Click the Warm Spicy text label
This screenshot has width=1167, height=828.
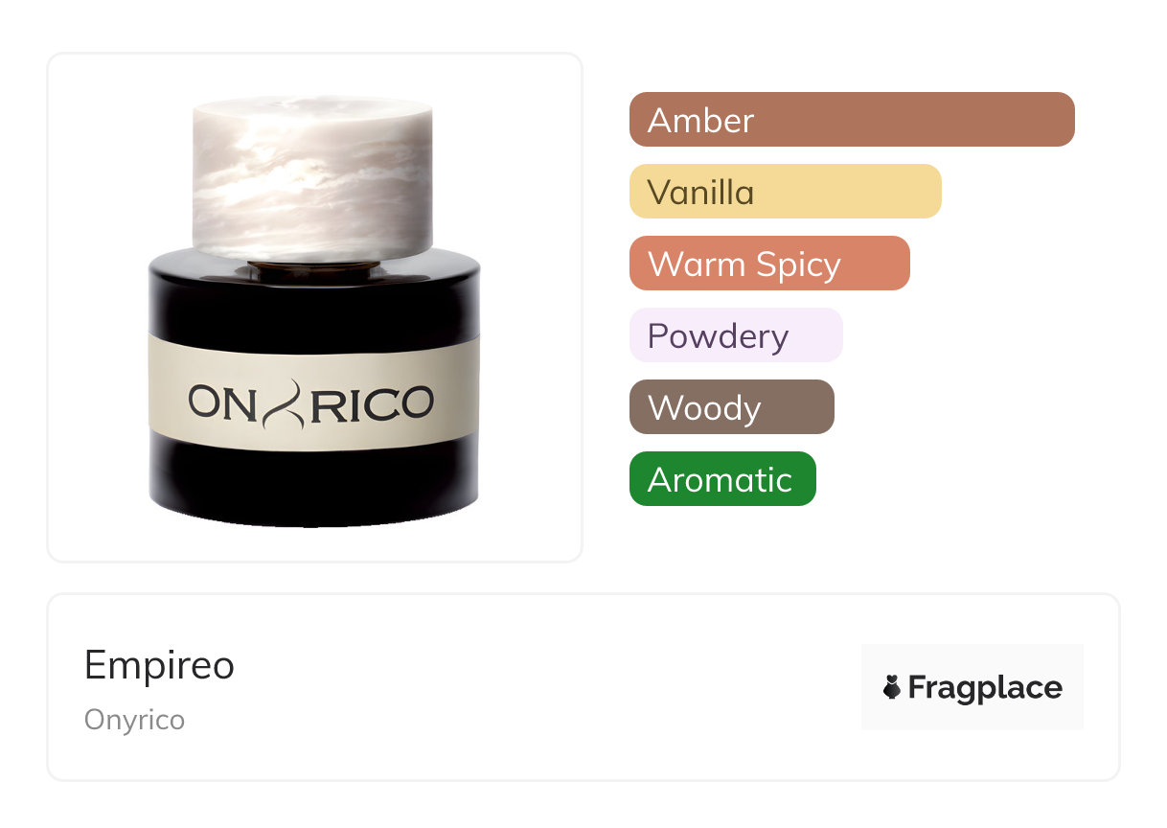(x=744, y=264)
